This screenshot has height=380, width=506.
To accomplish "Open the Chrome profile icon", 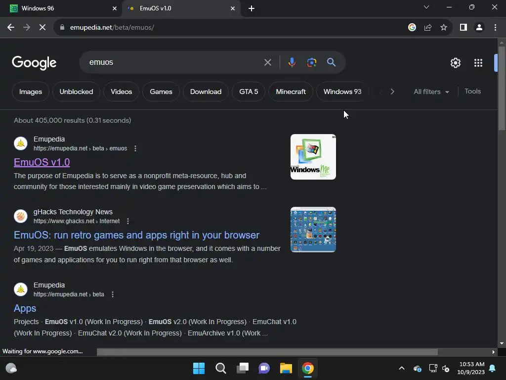I will pos(479,28).
